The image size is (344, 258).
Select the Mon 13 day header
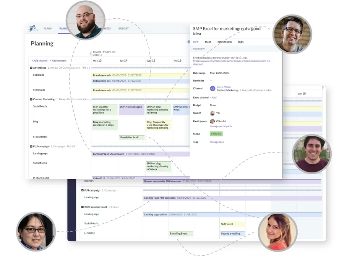[x=97, y=60]
